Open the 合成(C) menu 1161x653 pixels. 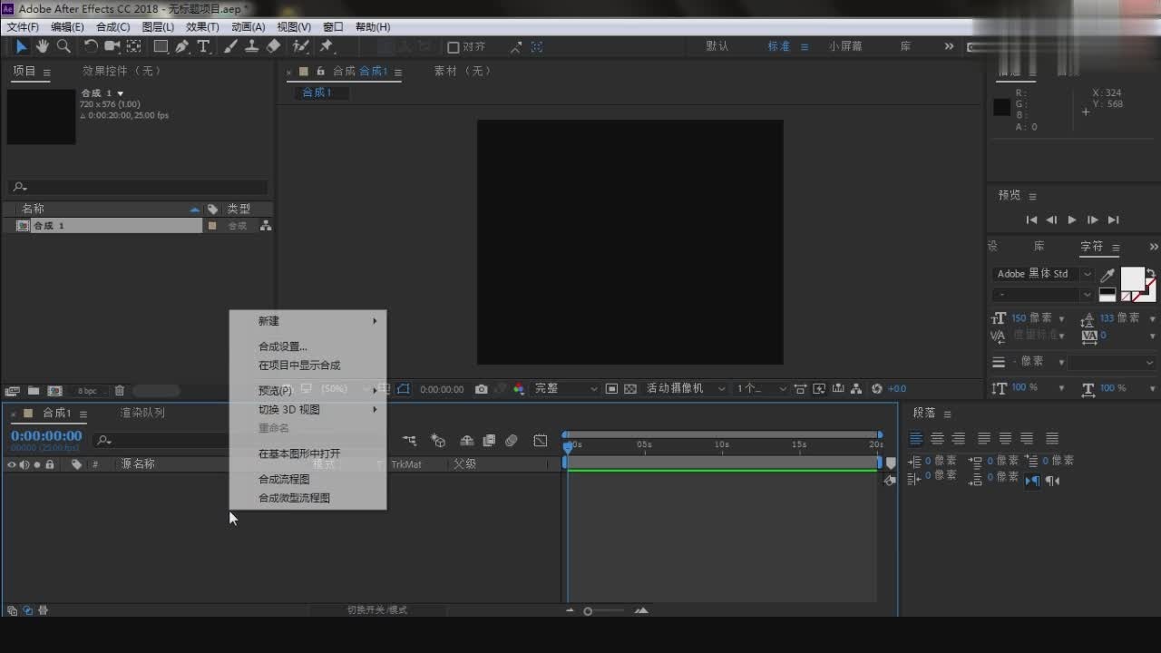tap(112, 27)
